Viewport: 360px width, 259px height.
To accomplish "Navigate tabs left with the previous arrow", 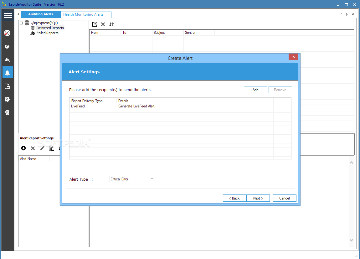I will pos(342,14).
